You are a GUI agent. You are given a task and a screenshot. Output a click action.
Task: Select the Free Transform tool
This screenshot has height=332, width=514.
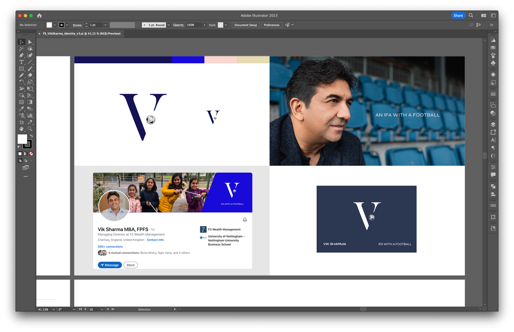[30, 89]
